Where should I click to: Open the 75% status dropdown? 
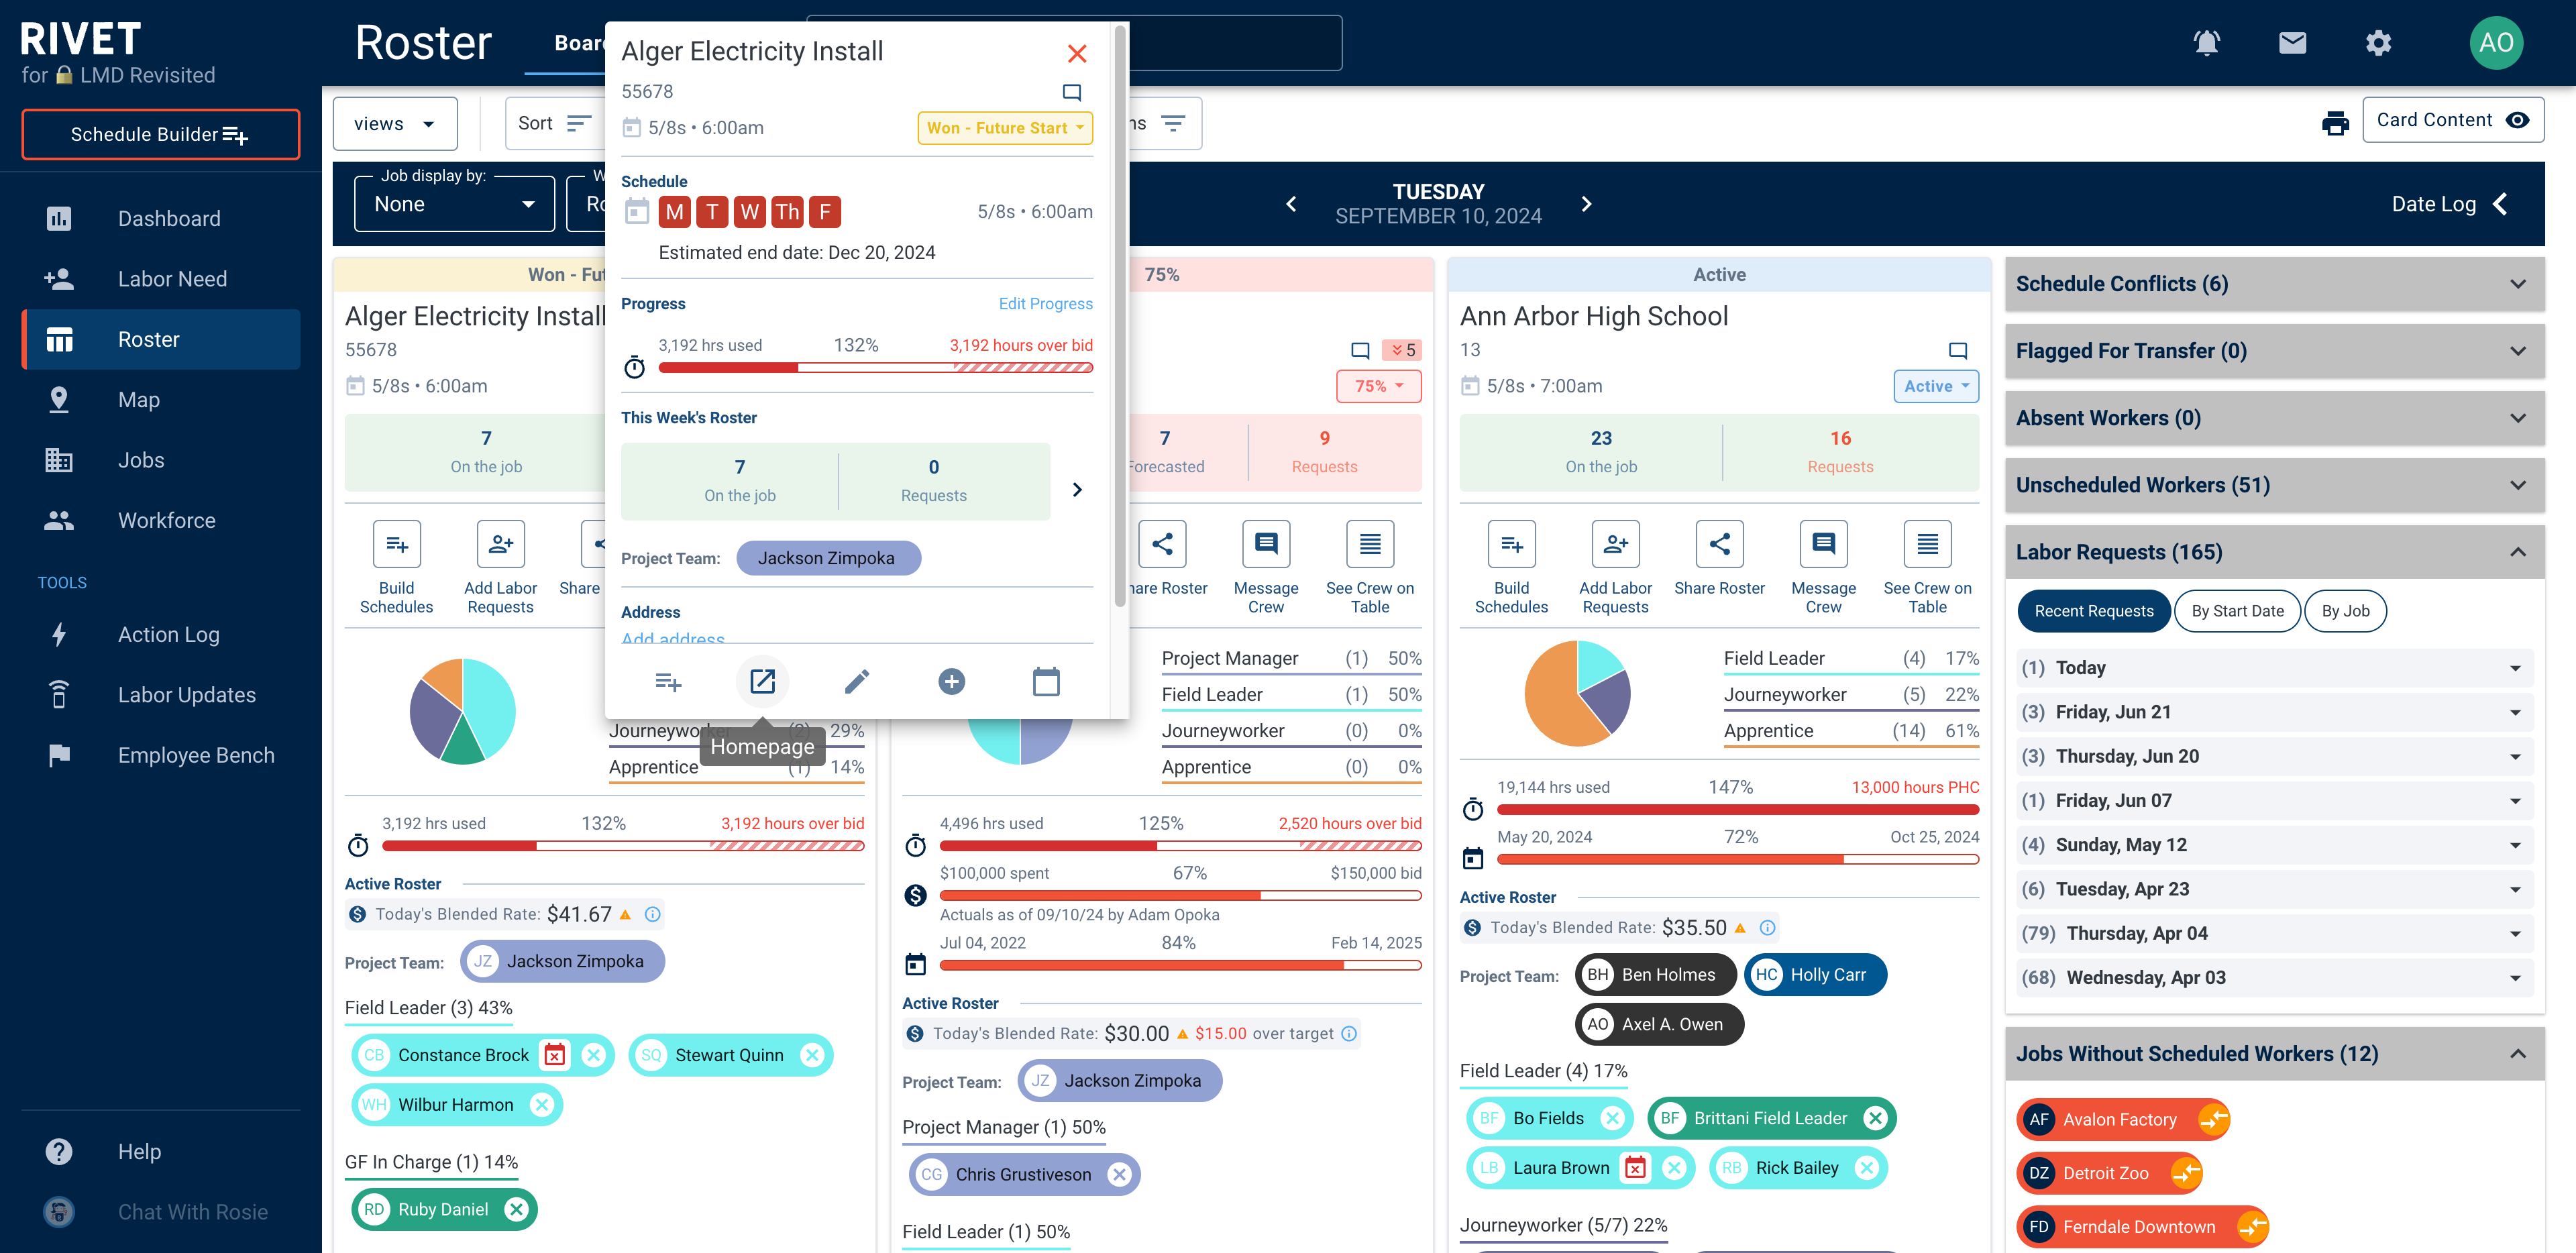tap(1379, 386)
